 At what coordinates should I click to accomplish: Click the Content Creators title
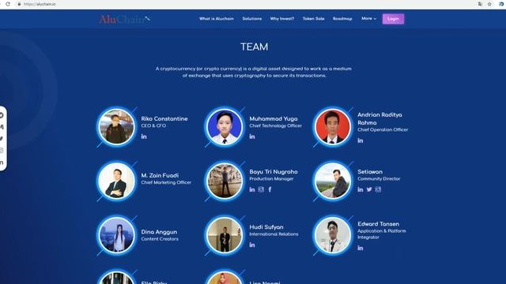(160, 239)
